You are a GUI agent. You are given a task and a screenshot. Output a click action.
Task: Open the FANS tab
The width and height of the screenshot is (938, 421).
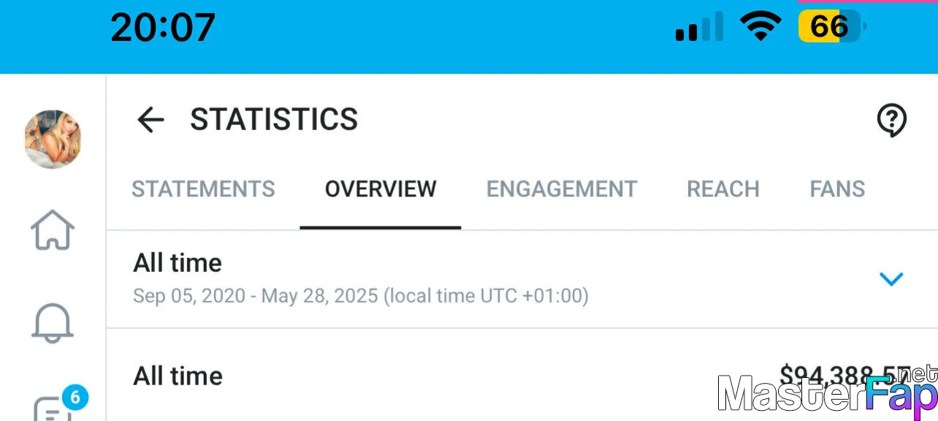pyautogui.click(x=837, y=189)
